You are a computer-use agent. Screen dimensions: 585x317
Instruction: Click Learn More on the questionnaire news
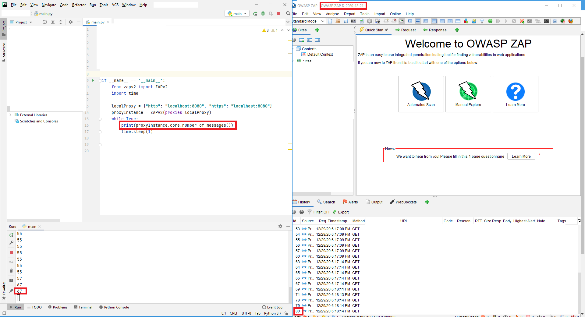[521, 156]
